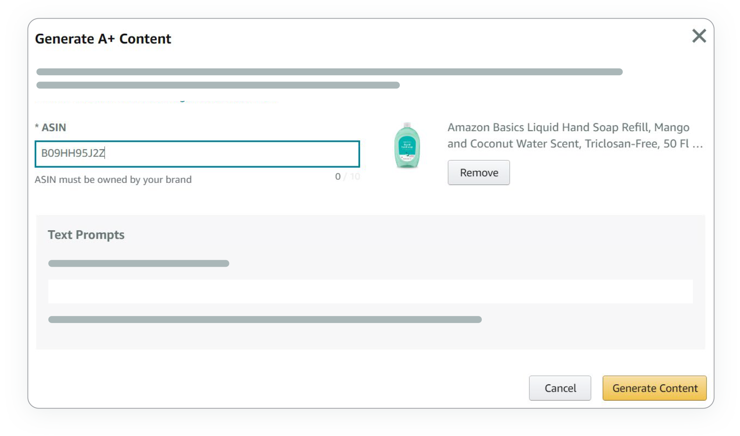Click the Generate A+ Content title

(103, 39)
